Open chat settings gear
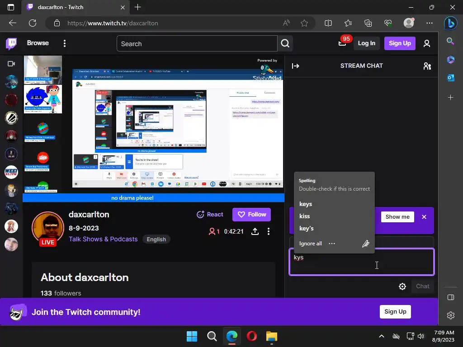 (402, 286)
